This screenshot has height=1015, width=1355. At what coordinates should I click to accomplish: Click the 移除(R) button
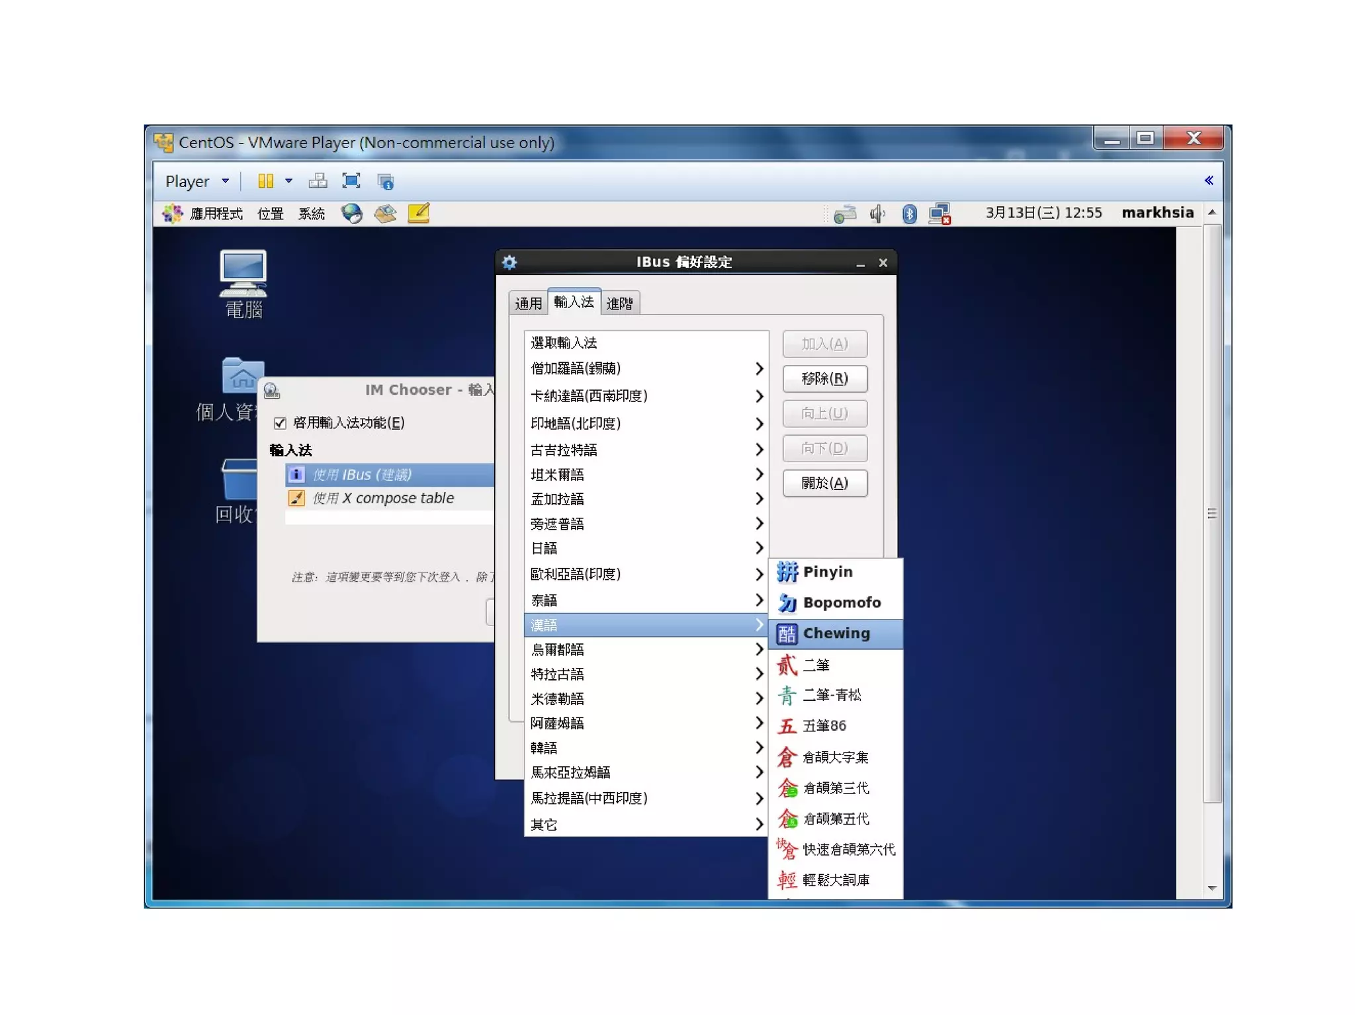824,379
